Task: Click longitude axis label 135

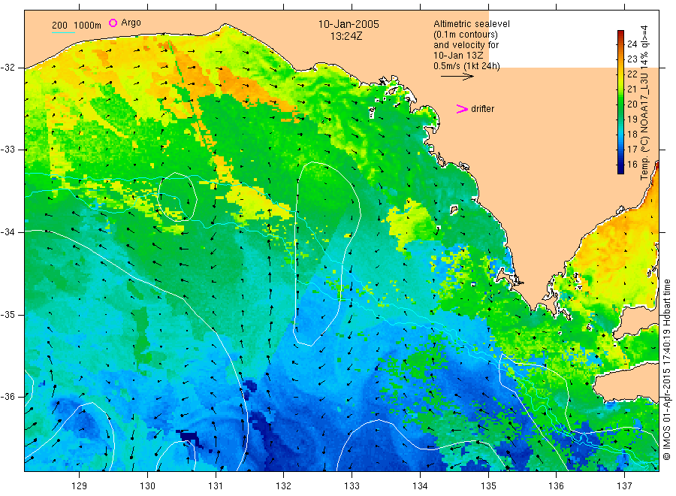Action: click(488, 486)
